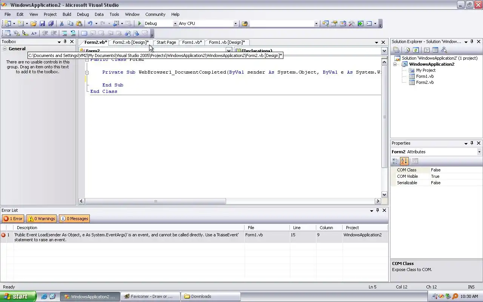The image size is (483, 302).
Task: Collapse the General group in Toolbox
Action: 5,49
